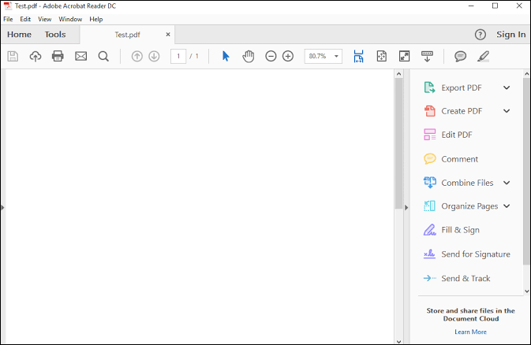Screen dimensions: 531x345
Task: Open the Send & Track tool
Action: point(457,278)
